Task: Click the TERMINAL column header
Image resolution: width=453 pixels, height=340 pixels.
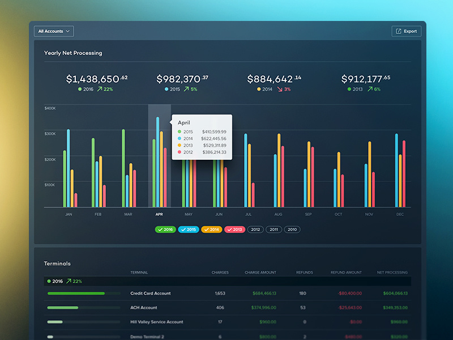Action: 139,273
